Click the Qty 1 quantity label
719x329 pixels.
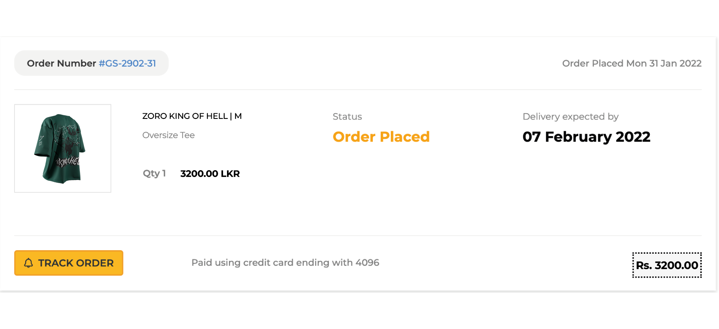click(154, 173)
